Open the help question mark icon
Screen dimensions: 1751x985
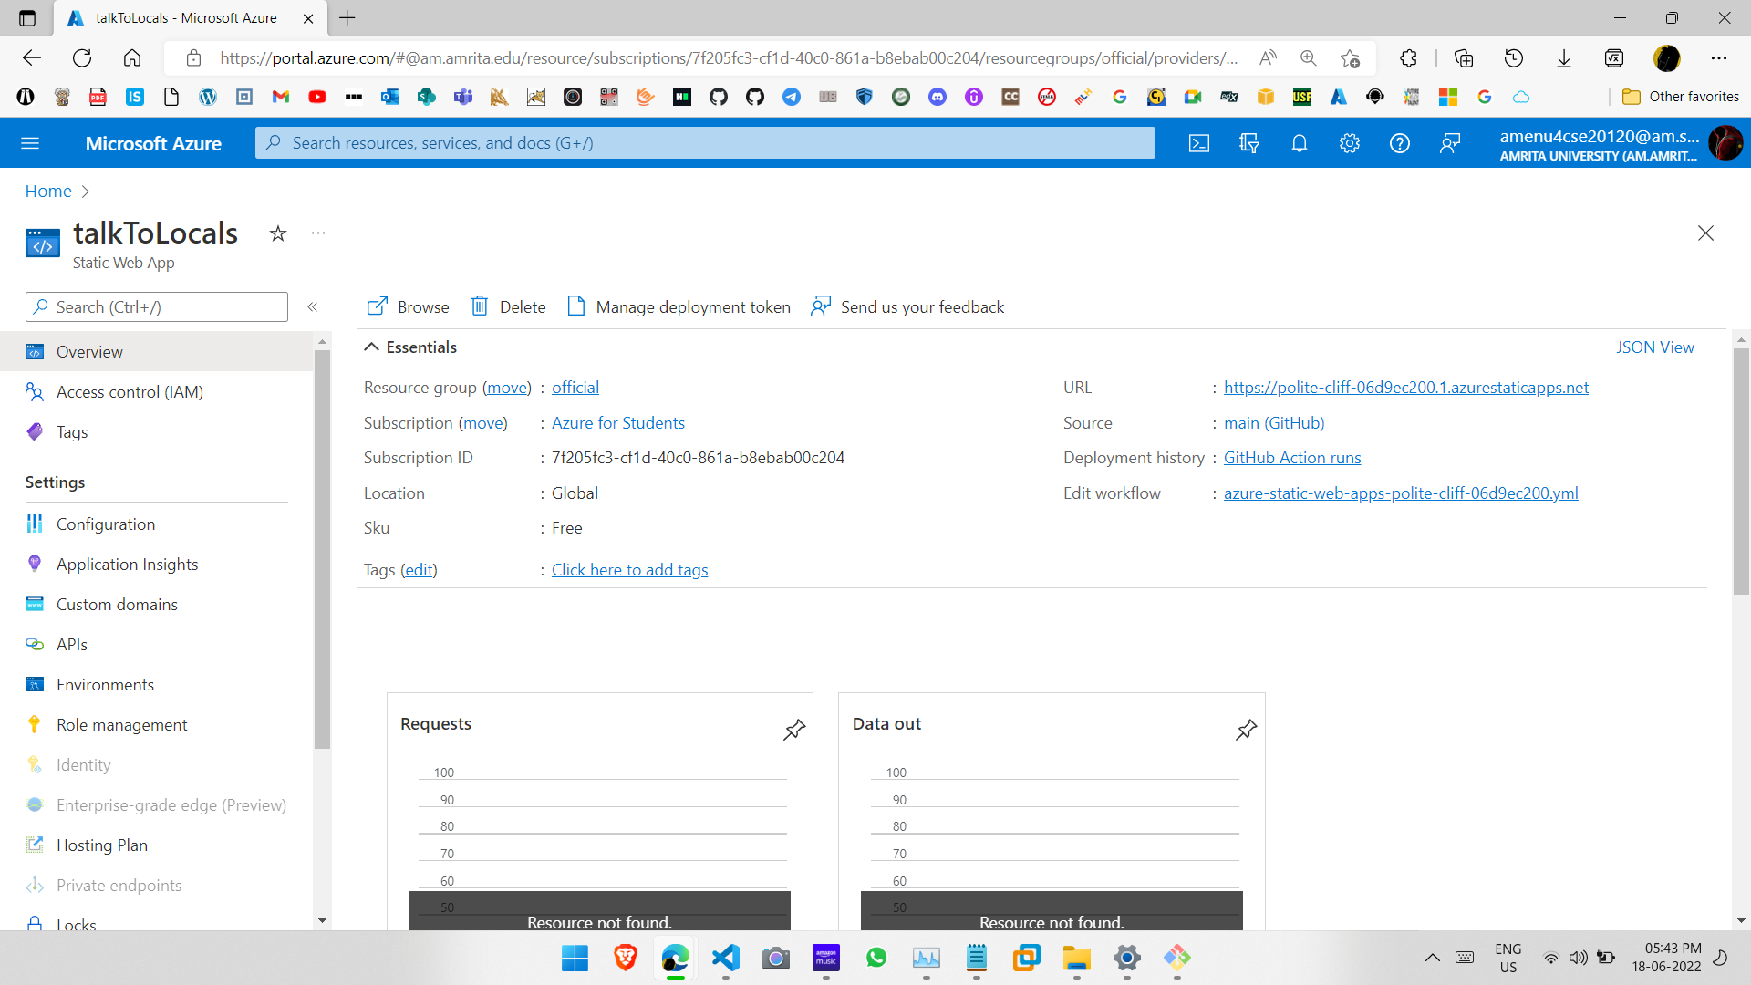coord(1400,143)
